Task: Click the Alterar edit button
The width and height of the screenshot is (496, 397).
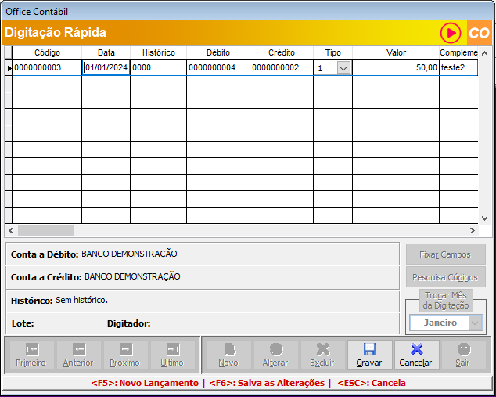Action: coord(275,355)
